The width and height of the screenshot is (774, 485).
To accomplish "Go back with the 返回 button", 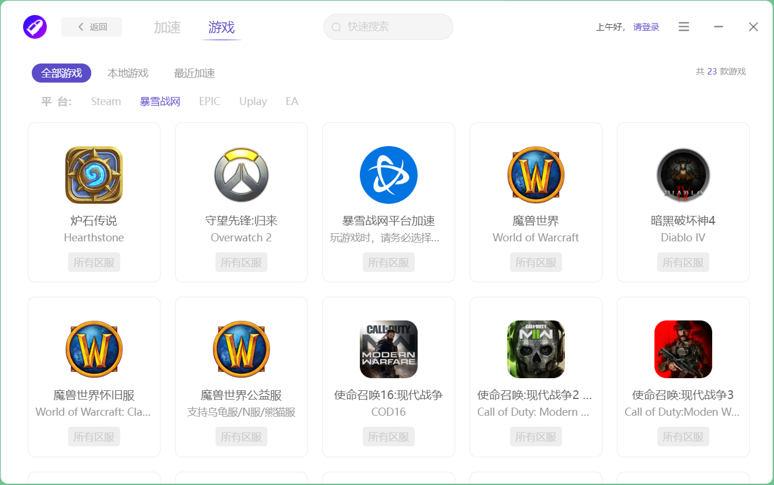I will (92, 27).
